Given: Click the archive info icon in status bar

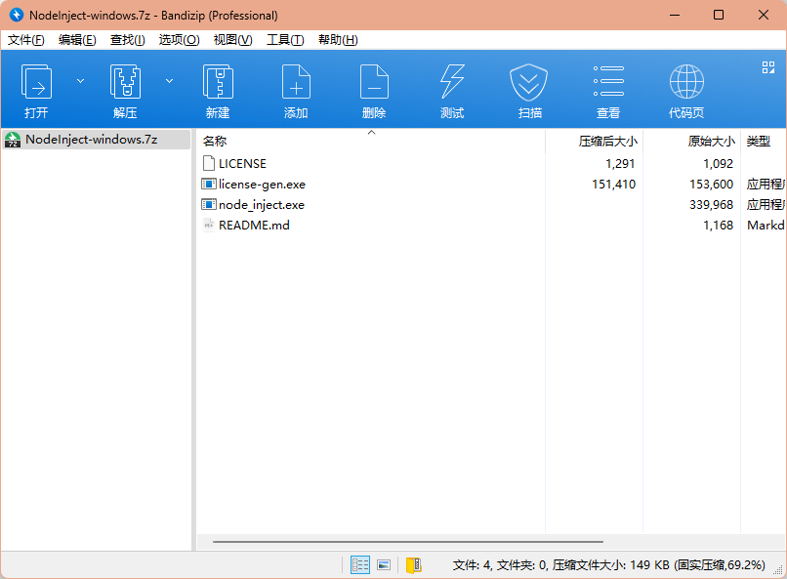Looking at the screenshot, I should 413,564.
